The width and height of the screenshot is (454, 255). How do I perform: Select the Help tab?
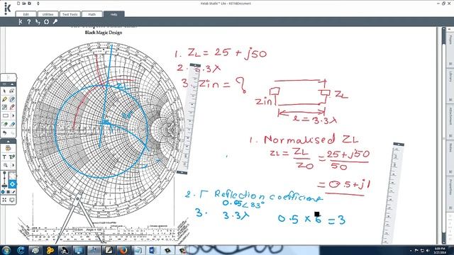113,14
